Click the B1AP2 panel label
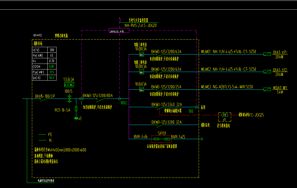Screen dimensions: 297x188 coord(38,35)
